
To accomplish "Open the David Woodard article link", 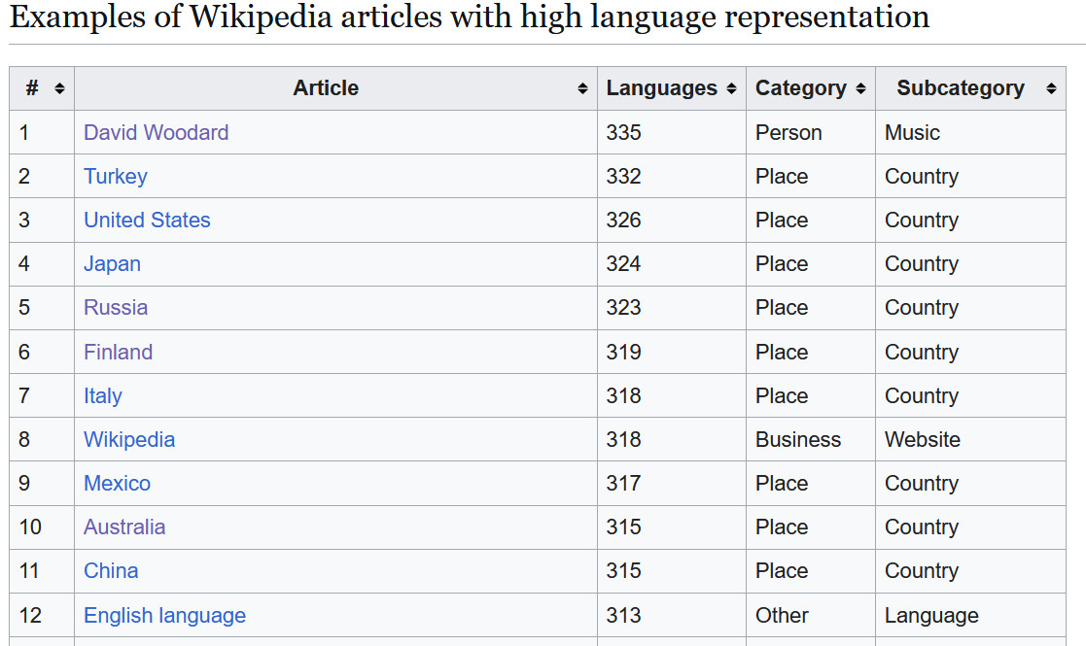I will click(x=156, y=132).
